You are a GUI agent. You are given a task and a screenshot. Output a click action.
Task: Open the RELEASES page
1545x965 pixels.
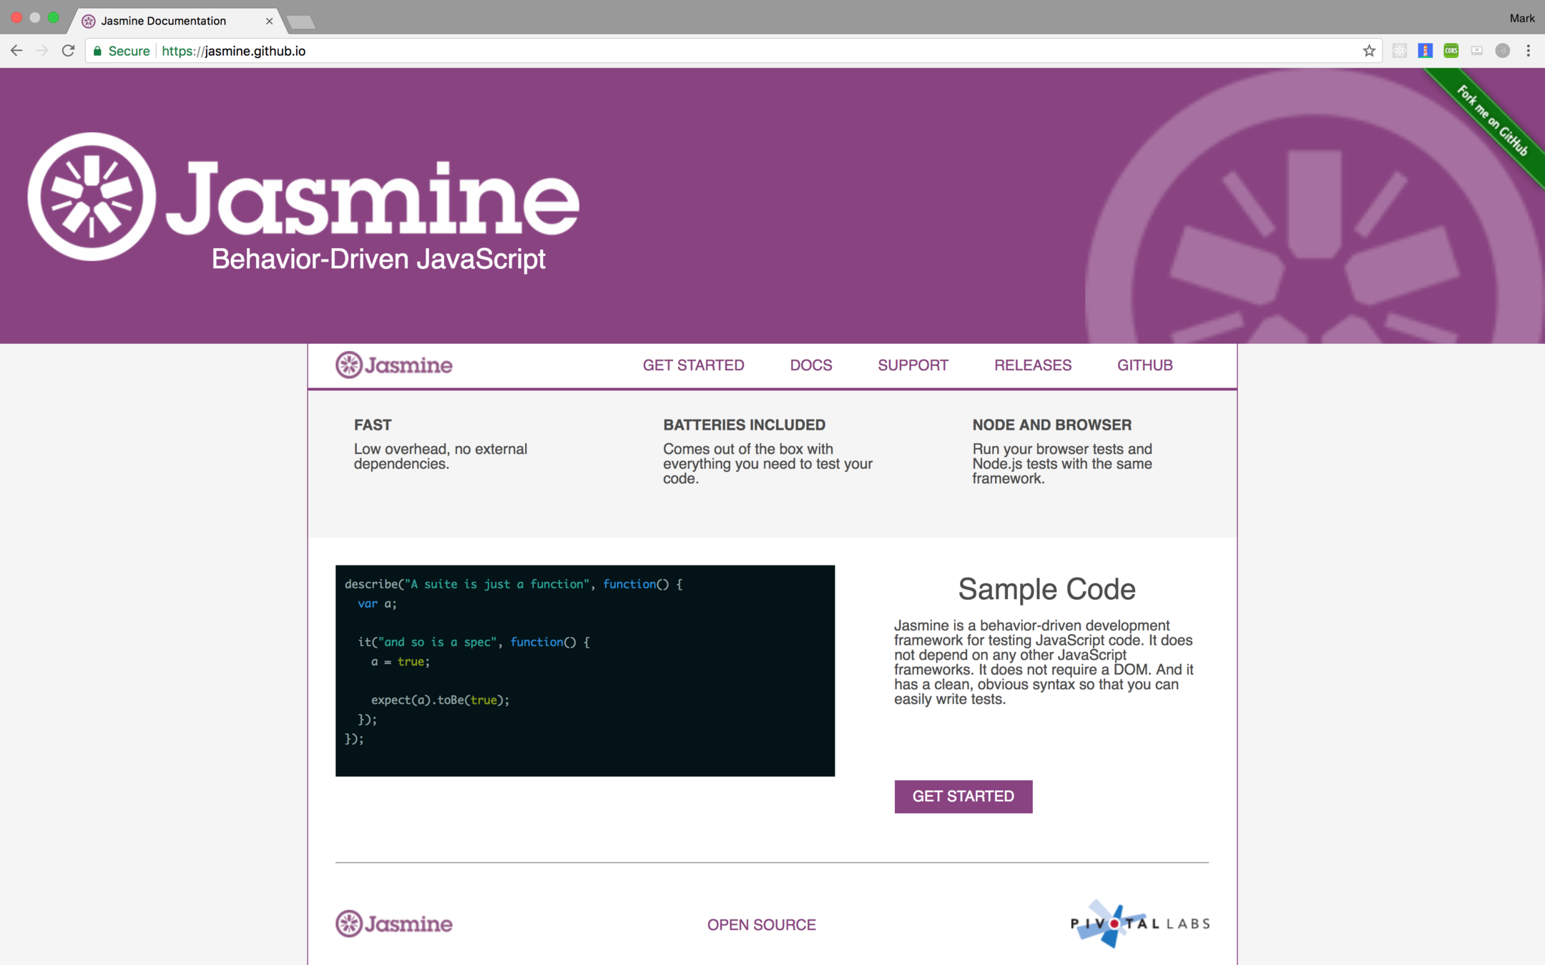(x=1032, y=365)
